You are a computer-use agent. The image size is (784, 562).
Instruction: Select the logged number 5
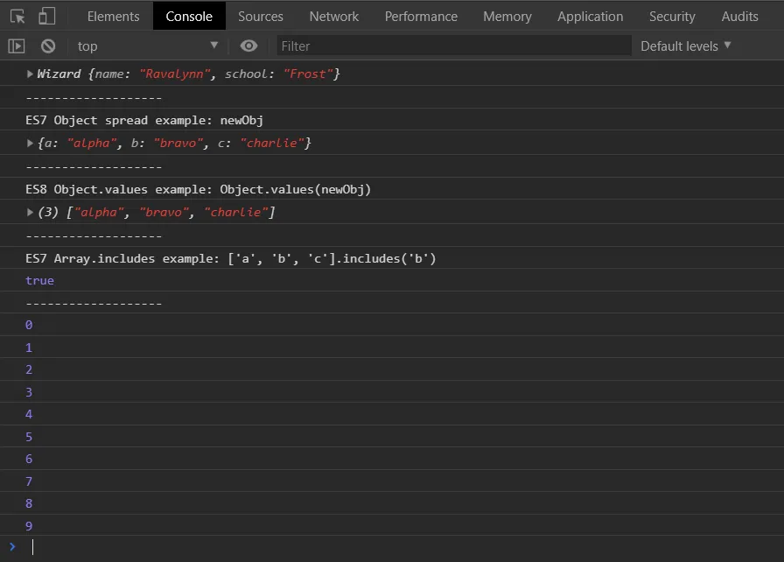coord(29,437)
